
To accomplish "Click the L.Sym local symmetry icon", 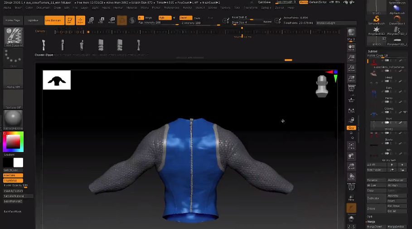I will pyautogui.click(x=351, y=110).
